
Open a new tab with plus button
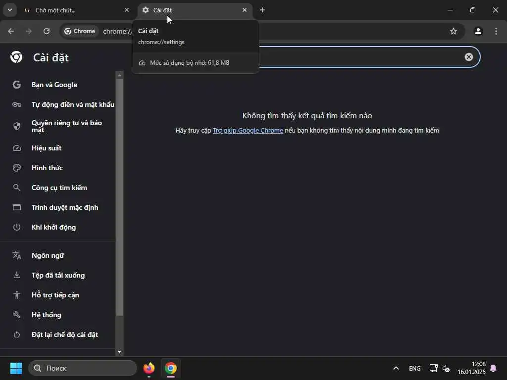point(262,10)
